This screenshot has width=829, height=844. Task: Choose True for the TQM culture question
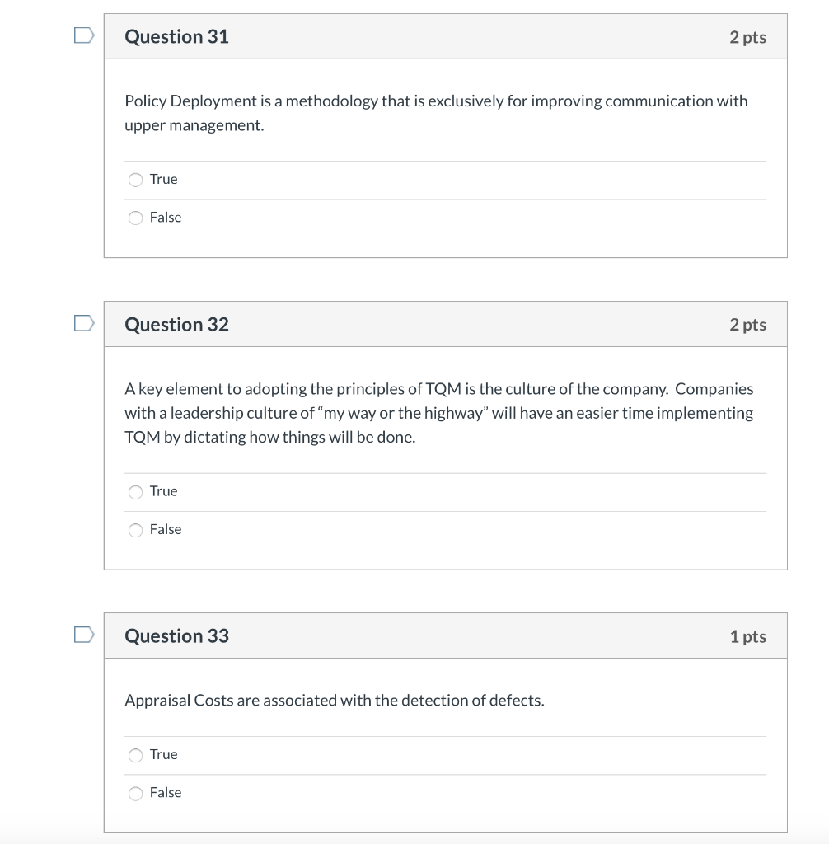click(x=135, y=491)
